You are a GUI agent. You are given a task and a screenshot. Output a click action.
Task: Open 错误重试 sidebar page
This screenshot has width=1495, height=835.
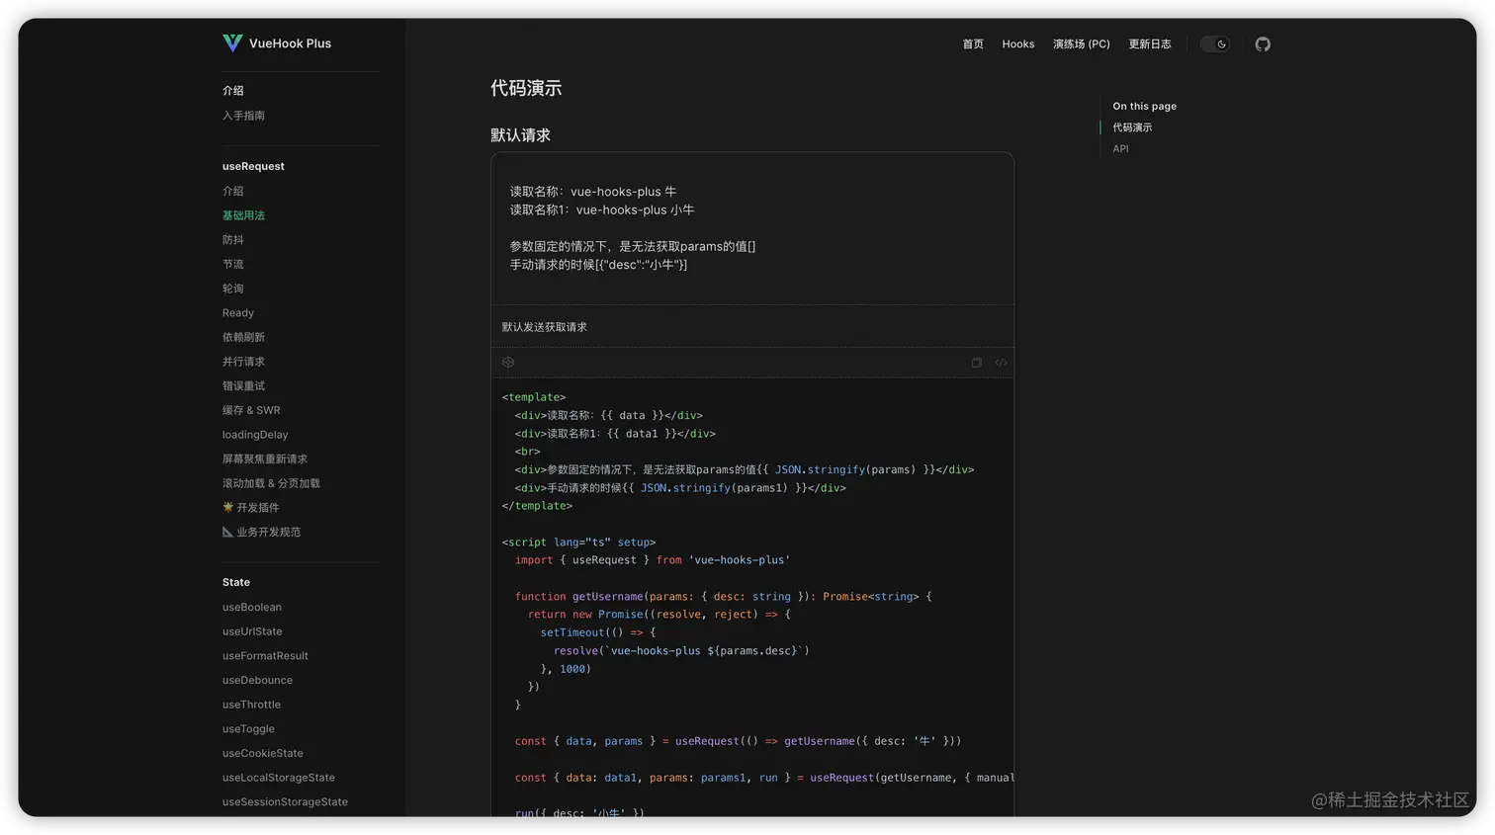pos(243,386)
